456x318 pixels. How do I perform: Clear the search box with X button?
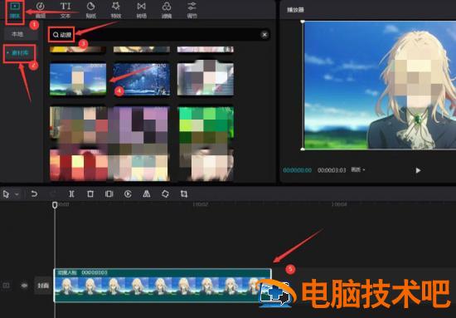pyautogui.click(x=264, y=35)
